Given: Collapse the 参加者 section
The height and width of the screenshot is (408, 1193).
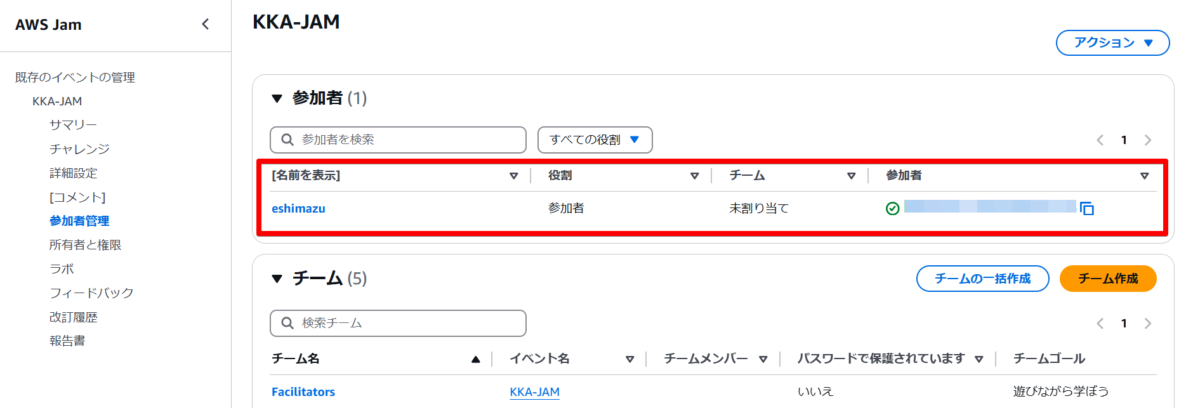Looking at the screenshot, I should coord(277,98).
